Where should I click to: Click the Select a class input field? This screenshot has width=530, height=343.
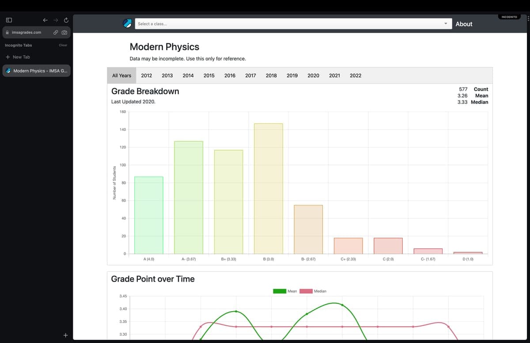[x=287, y=24]
